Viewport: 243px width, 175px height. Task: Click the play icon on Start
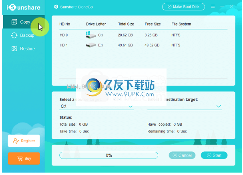pyautogui.click(x=209, y=155)
